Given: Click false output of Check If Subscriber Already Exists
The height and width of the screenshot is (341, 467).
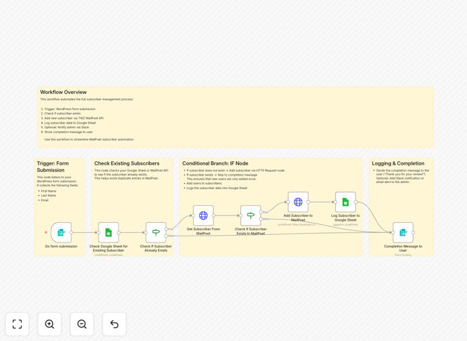Looking at the screenshot, I should (166, 236).
